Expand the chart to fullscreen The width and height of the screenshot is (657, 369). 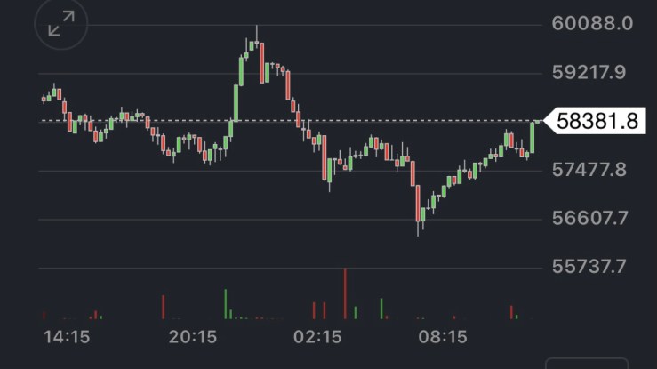click(x=61, y=25)
